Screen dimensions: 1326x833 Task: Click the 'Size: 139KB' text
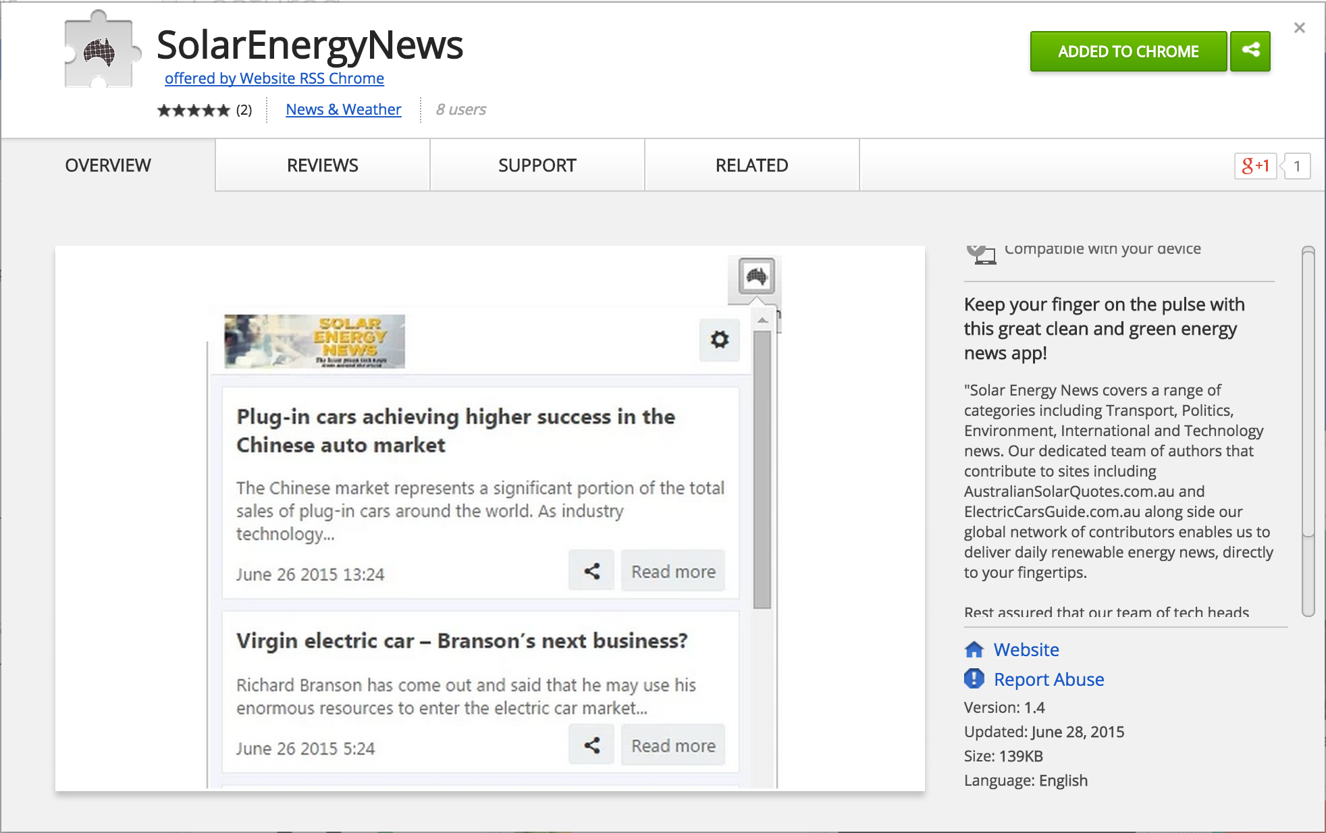1004,756
